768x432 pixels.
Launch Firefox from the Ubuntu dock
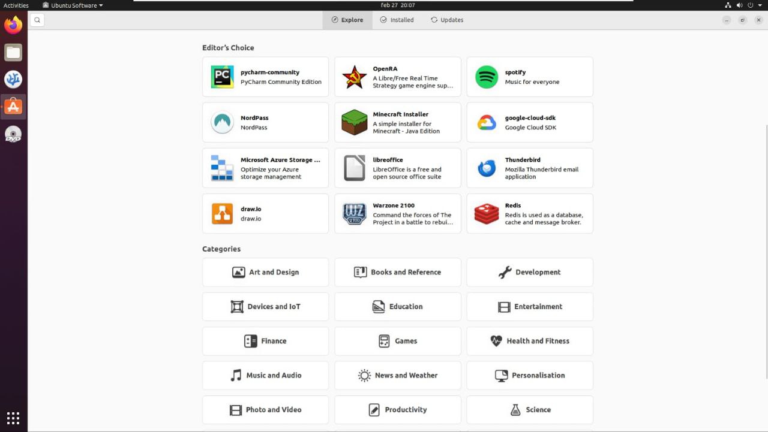[13, 25]
